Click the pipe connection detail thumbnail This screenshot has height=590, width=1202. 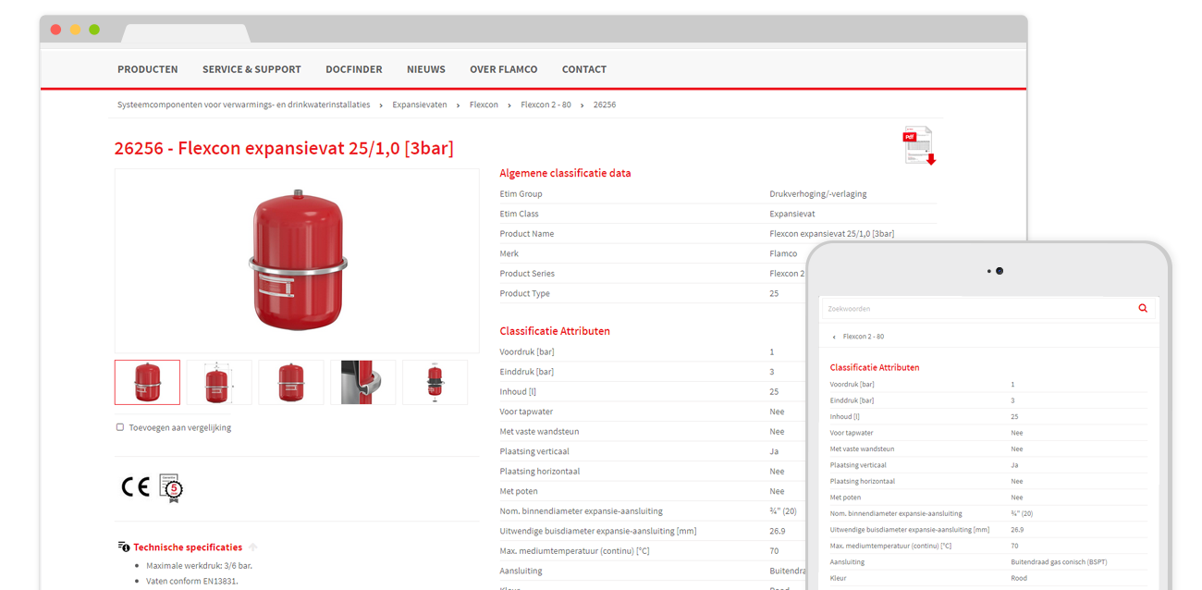pyautogui.click(x=362, y=381)
